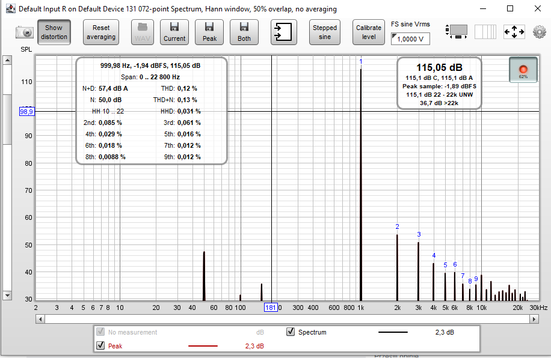Capture graph with the camera icon
The width and height of the screenshot is (551, 358).
pos(25,32)
